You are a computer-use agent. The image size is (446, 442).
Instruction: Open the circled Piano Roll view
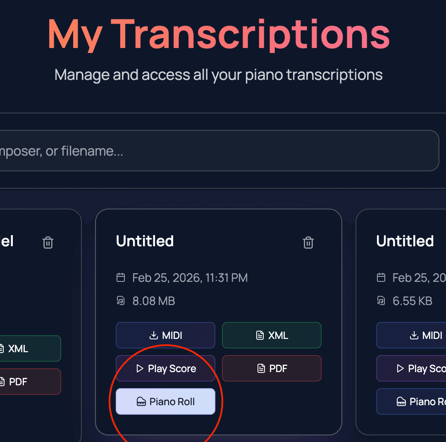click(165, 401)
